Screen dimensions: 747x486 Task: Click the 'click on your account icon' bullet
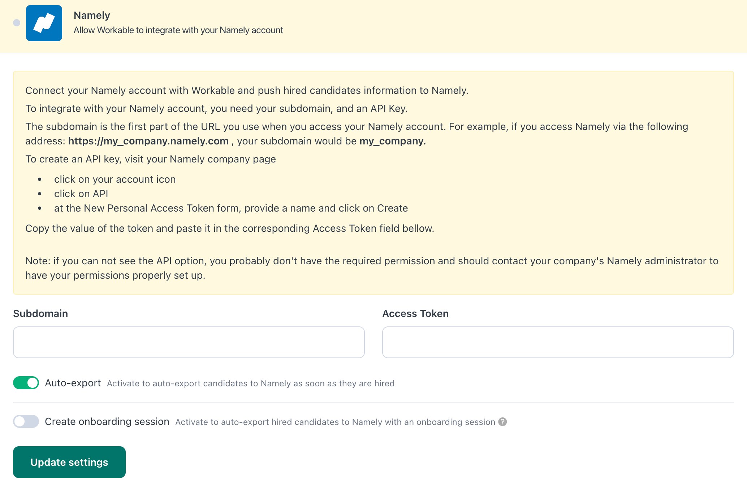click(115, 179)
